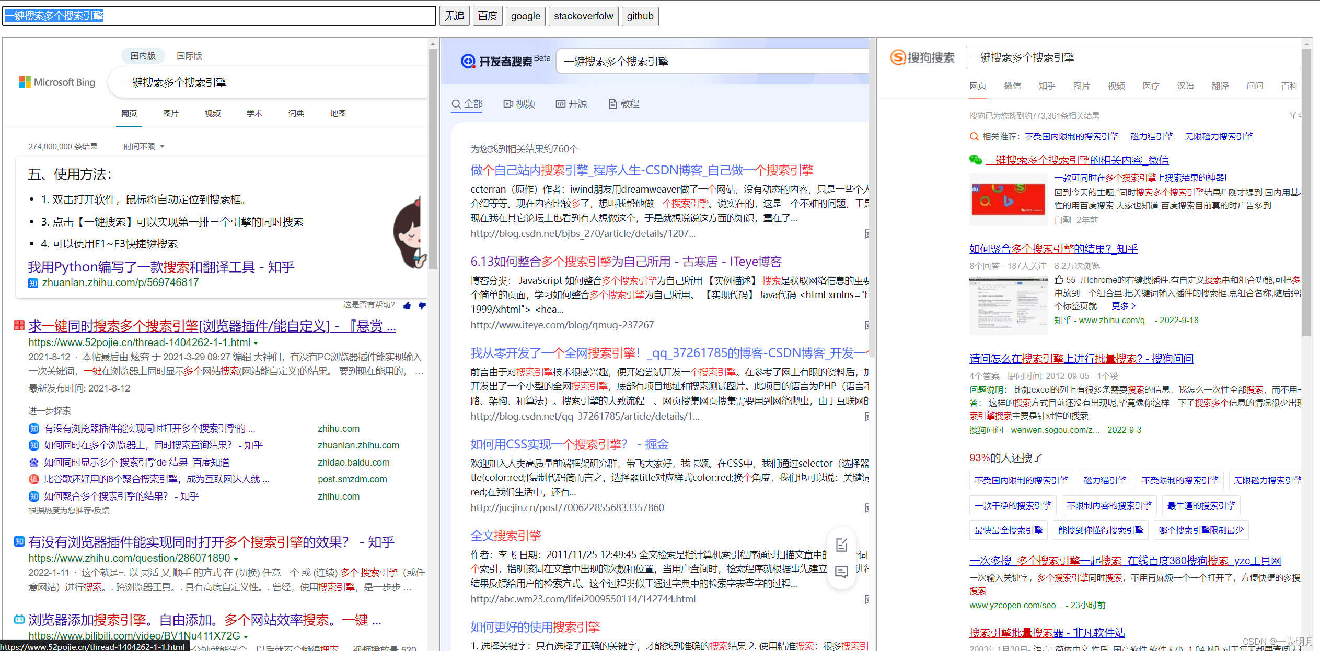This screenshot has width=1320, height=651.
Task: Click the Bing pane vertical scrollbar
Action: 433,159
